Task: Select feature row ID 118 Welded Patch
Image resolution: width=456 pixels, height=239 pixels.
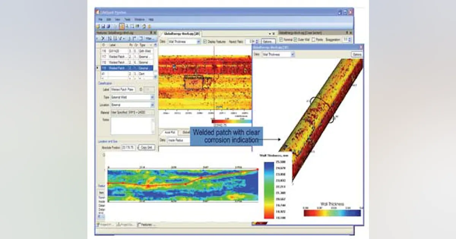Action: tap(127, 62)
